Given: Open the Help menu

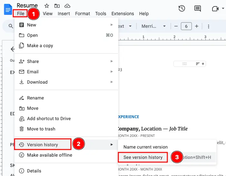Looking at the screenshot, I should tap(144, 14).
